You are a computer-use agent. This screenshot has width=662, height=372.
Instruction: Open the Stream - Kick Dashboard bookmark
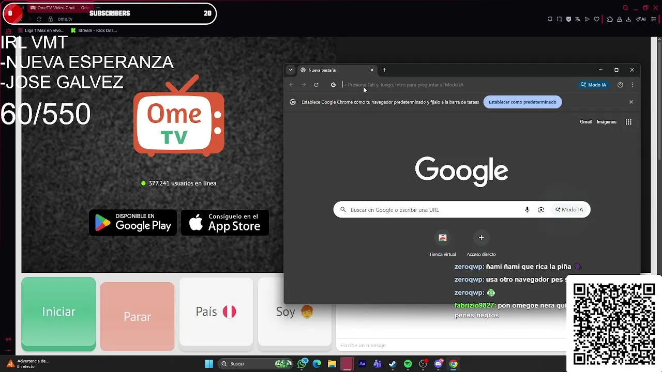pos(94,30)
